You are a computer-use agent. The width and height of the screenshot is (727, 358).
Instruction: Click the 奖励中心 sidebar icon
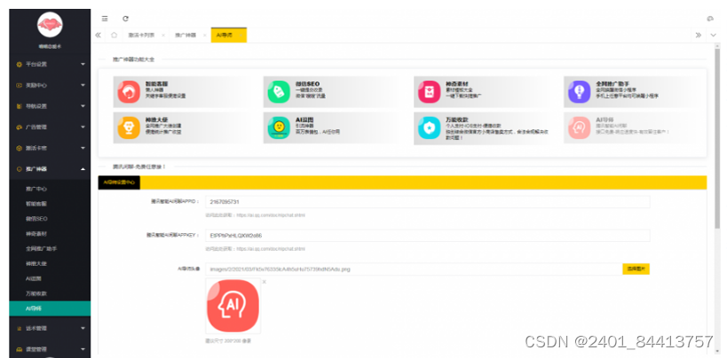[19, 85]
